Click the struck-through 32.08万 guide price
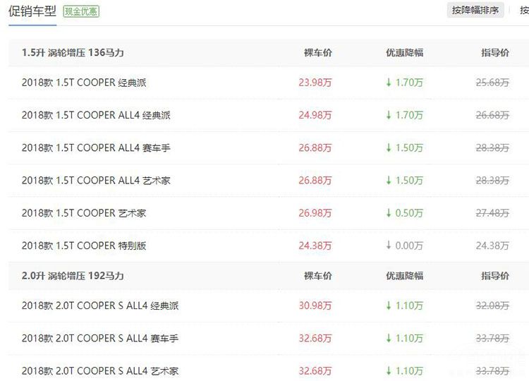 coord(492,306)
